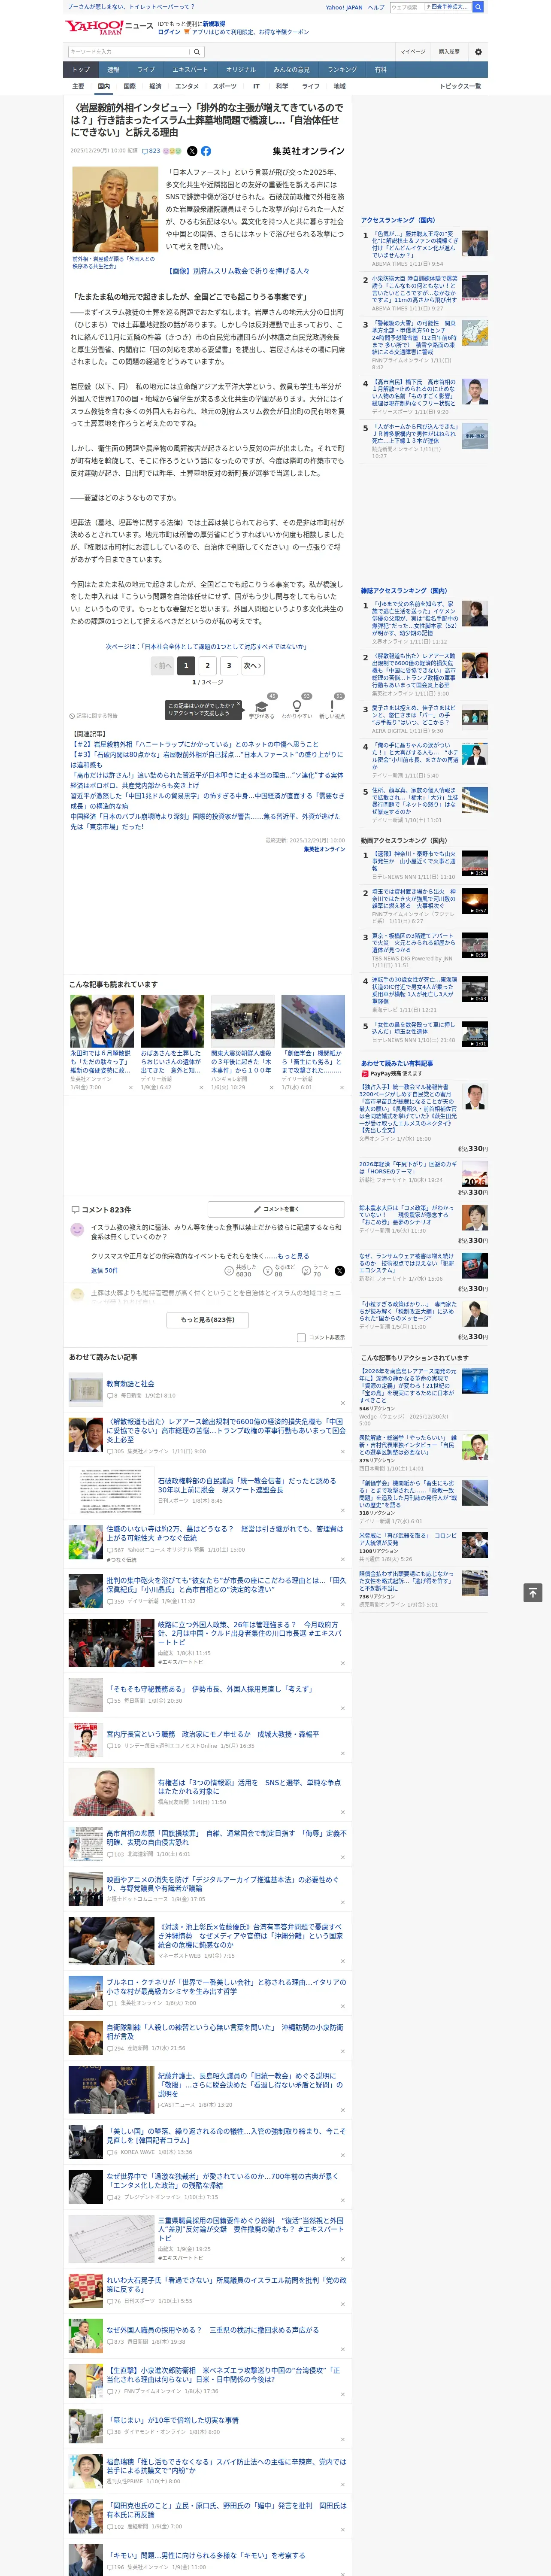Open settings gear icon in header
Screen dimensions: 551x2576
click(x=478, y=51)
